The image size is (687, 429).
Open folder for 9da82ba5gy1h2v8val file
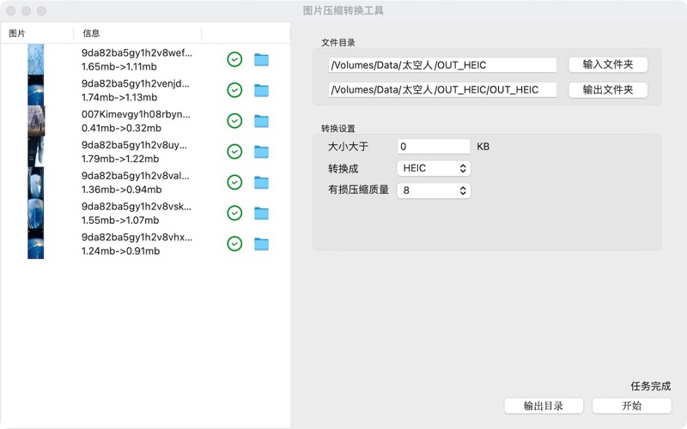coord(261,183)
